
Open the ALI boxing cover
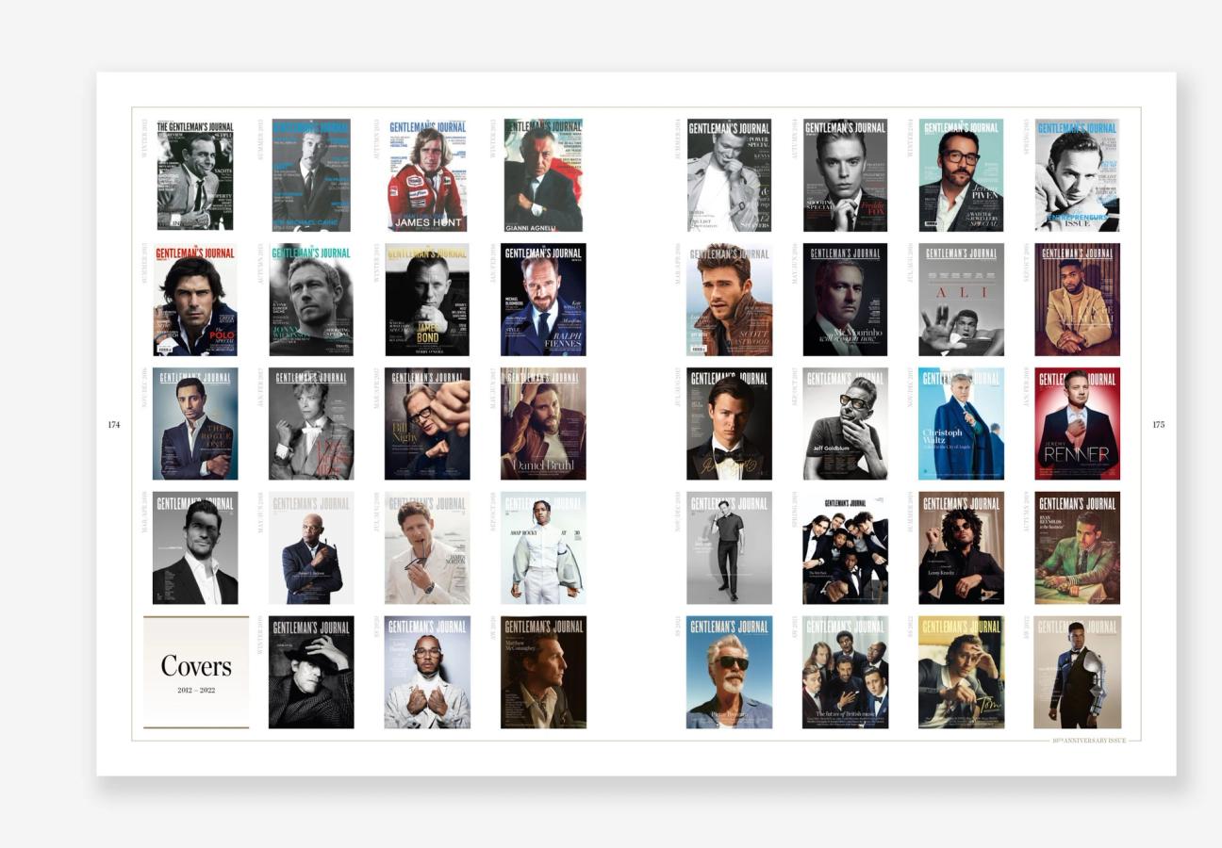(961, 300)
